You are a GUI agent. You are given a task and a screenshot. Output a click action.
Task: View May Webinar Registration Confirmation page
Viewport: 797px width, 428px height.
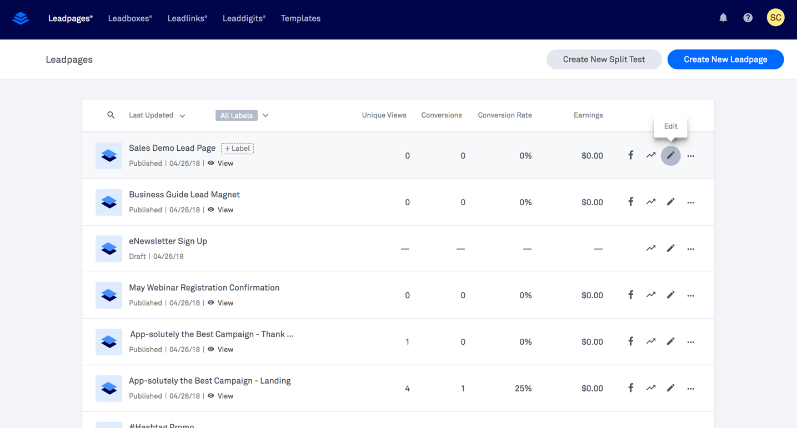pyautogui.click(x=220, y=303)
